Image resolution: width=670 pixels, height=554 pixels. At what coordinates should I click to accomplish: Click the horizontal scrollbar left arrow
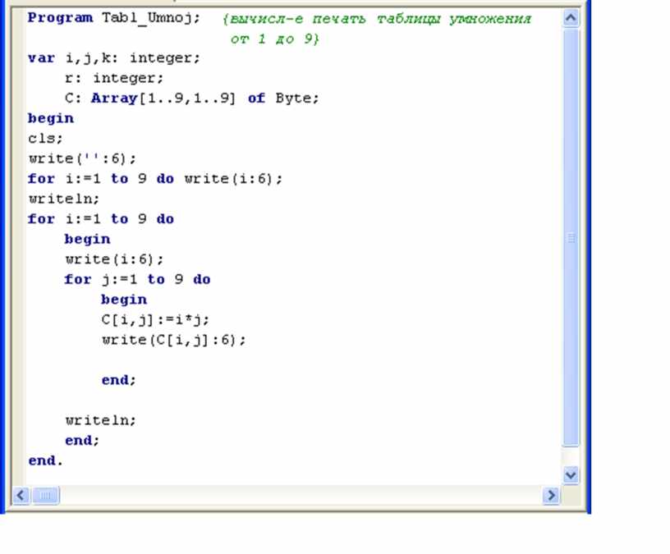click(21, 496)
